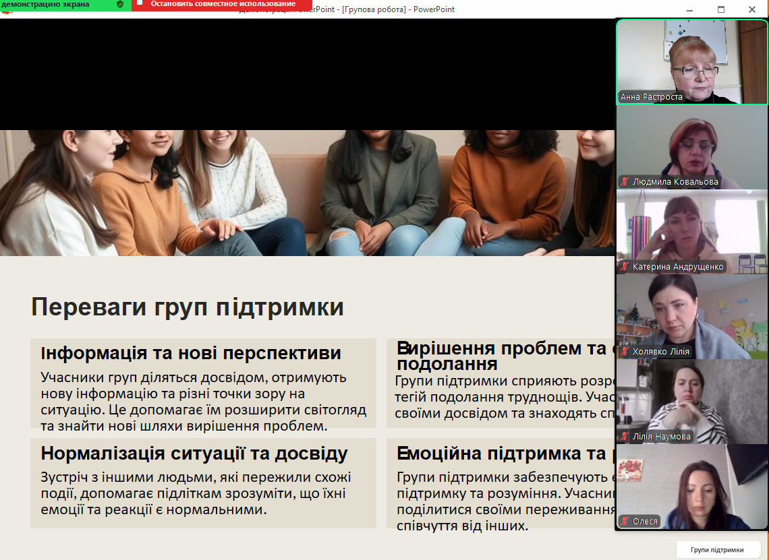Click the paragraph starting 'Зустріч з іншими людьми'
The height and width of the screenshot is (560, 769).
click(196, 493)
